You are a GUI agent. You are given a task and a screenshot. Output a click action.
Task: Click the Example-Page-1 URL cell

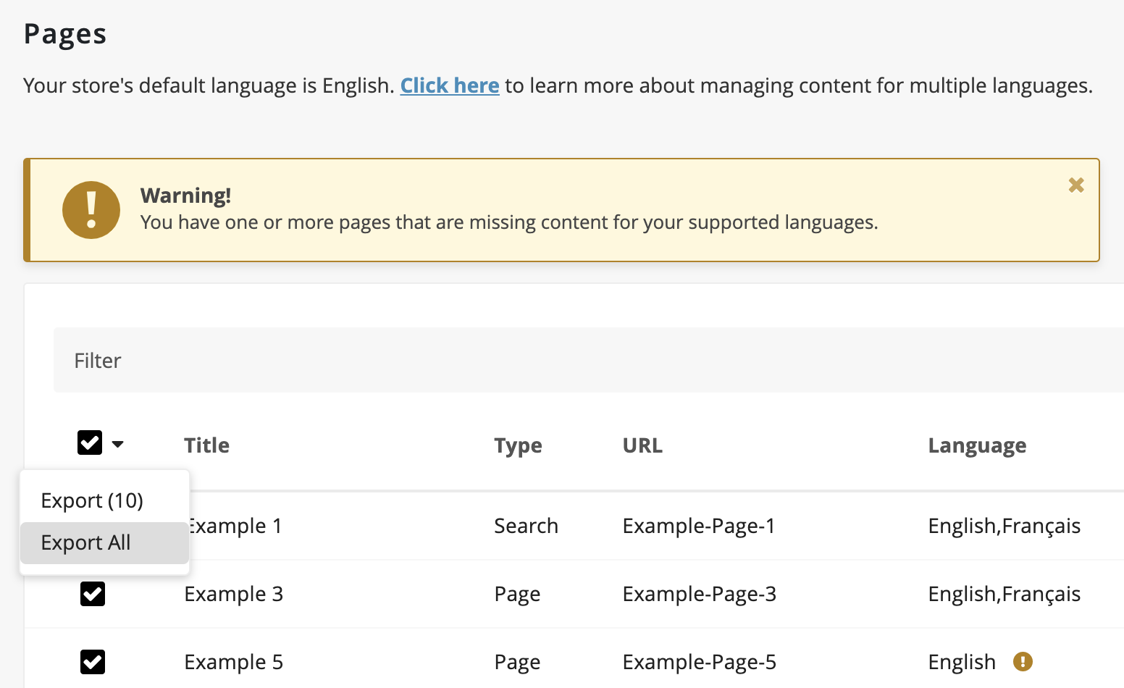click(699, 526)
